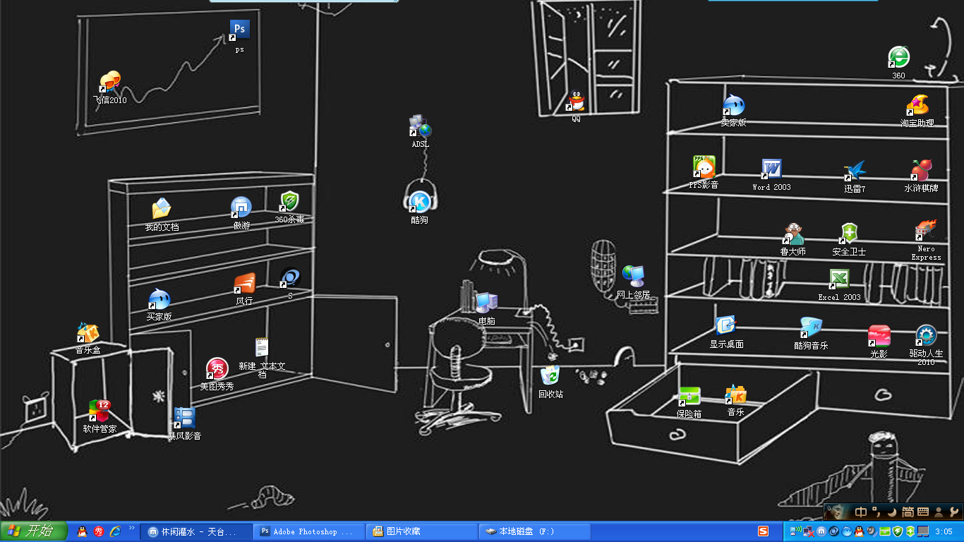Launch the 酷狗 headphone icon

419,200
